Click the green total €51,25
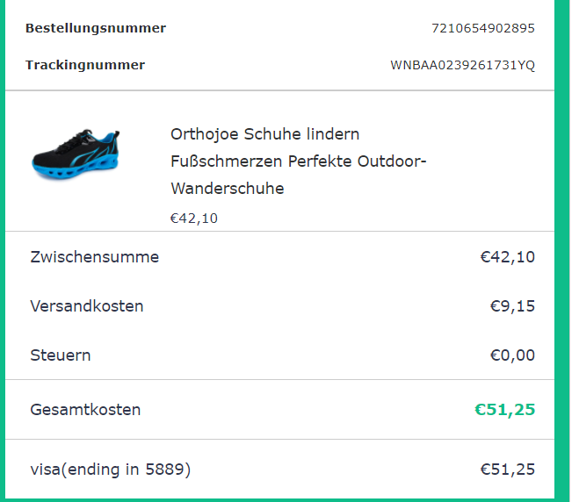 pos(504,410)
